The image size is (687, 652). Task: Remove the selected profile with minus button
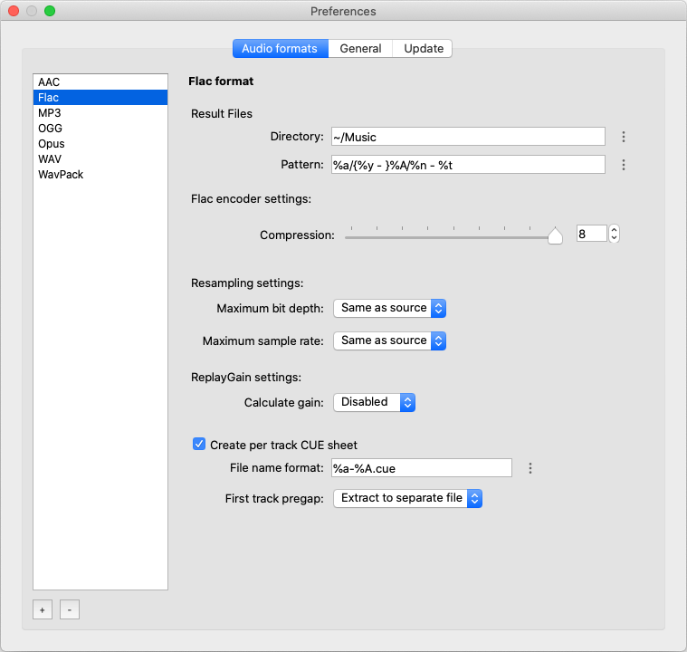pyautogui.click(x=70, y=609)
